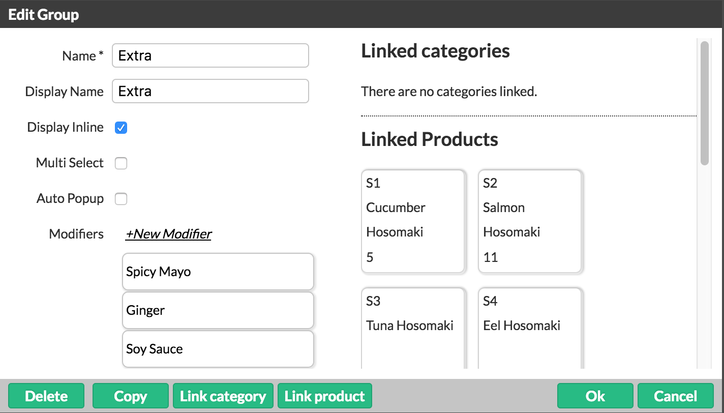The width and height of the screenshot is (724, 413).
Task: Select the Ginger modifier
Action: coord(218,310)
